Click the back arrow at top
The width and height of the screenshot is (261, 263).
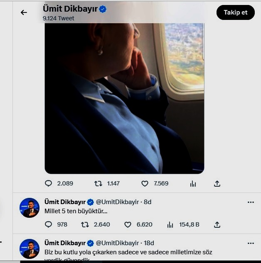tap(24, 12)
